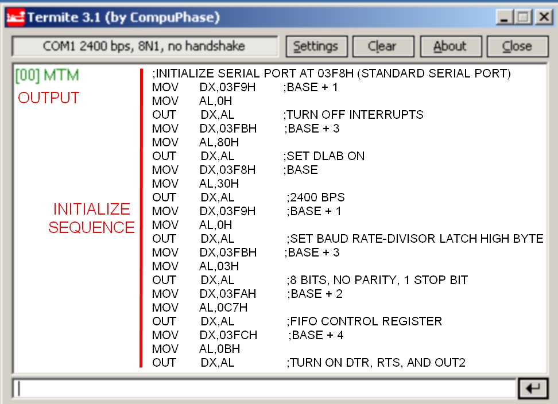Click the ;2400 BPS comment line
558x404 pixels.
pyautogui.click(x=316, y=197)
